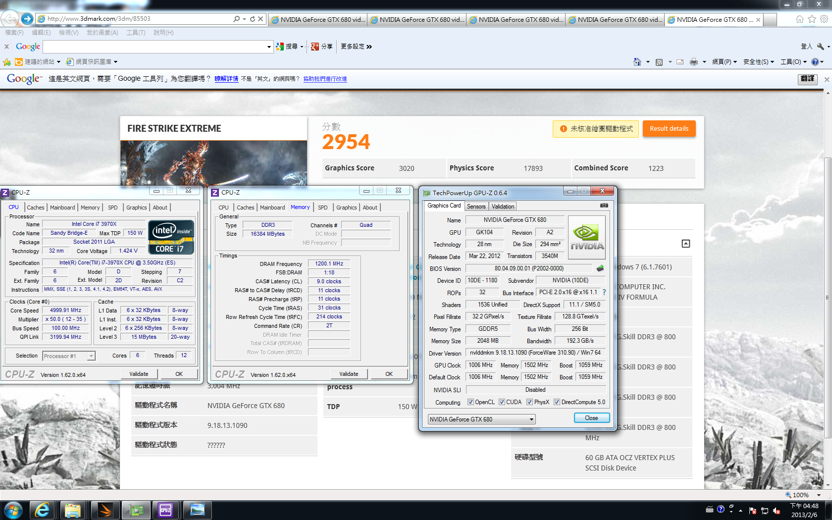Click the Favorites star icon at top right
832x520 pixels.
[812, 19]
